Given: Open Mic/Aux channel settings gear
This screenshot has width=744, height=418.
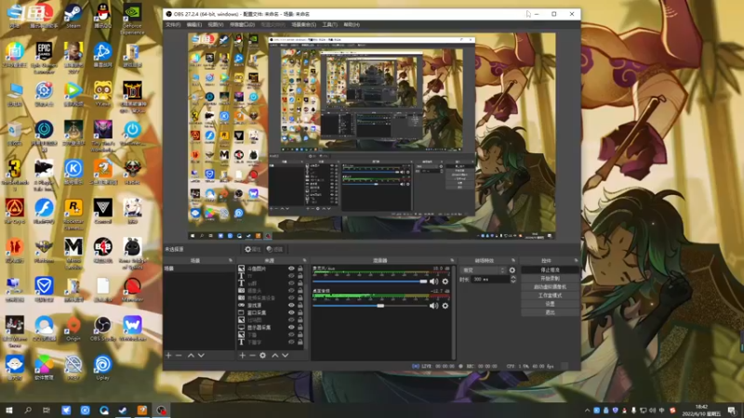Looking at the screenshot, I should (x=445, y=281).
